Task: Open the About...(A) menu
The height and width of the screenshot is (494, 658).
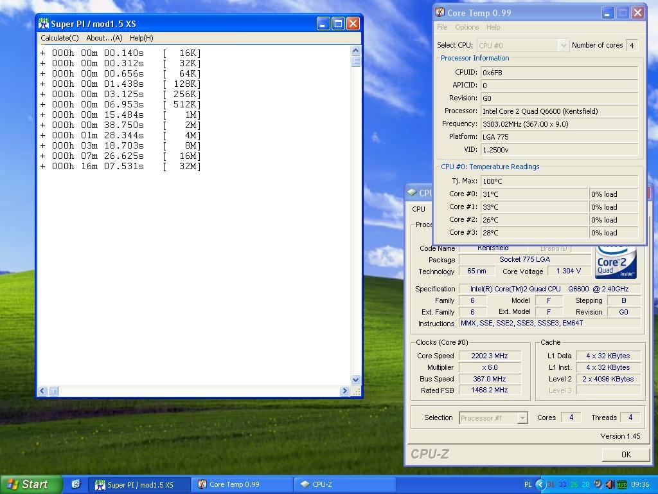Action: coord(104,38)
